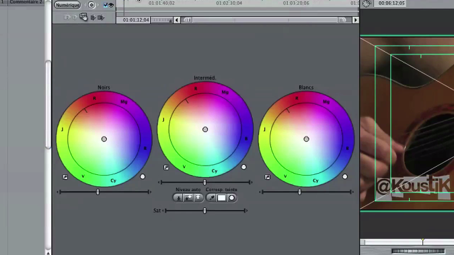
Task: Increase saturation with Sat right arrow
Action: coord(247,211)
